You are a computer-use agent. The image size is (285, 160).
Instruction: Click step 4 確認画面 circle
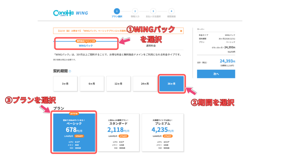(x=171, y=11)
